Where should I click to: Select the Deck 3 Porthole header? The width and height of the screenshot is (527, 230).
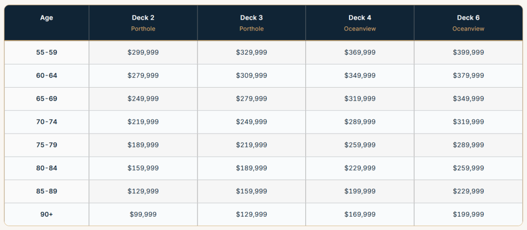pos(251,23)
